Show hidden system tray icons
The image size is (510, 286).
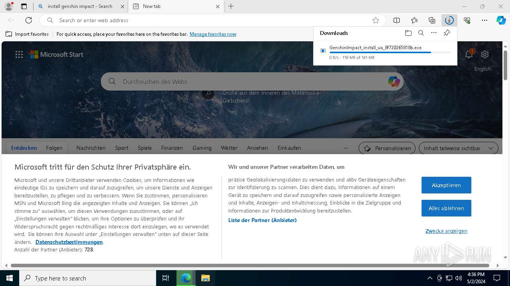pyautogui.click(x=430, y=278)
